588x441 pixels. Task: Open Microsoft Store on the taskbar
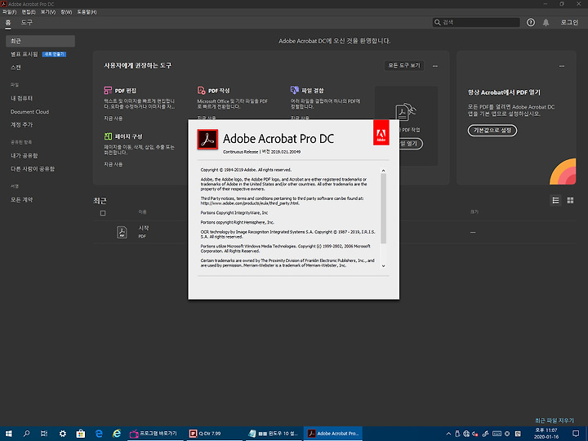click(81, 434)
